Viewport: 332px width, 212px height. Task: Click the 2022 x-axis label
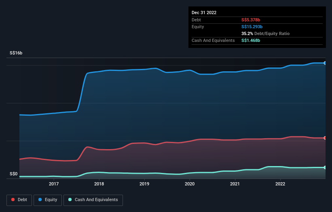pyautogui.click(x=280, y=184)
